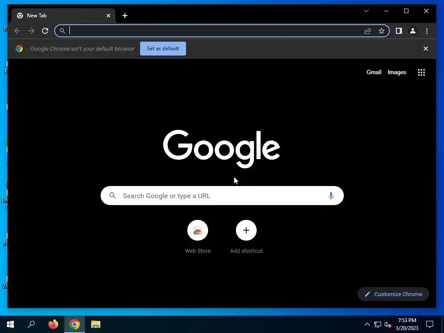This screenshot has height=333, width=444.
Task: Open the Gmail link
Action: [x=374, y=72]
